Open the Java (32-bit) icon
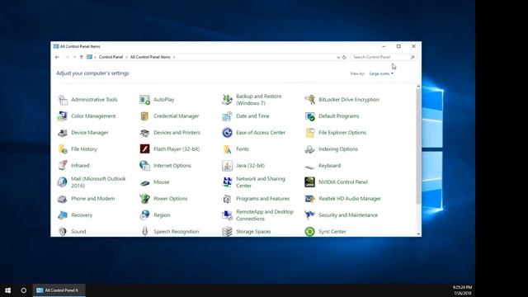The image size is (528, 297). [x=228, y=166]
